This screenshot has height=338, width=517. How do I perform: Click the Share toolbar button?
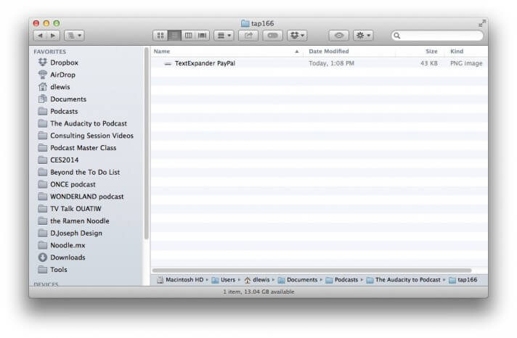pos(248,35)
